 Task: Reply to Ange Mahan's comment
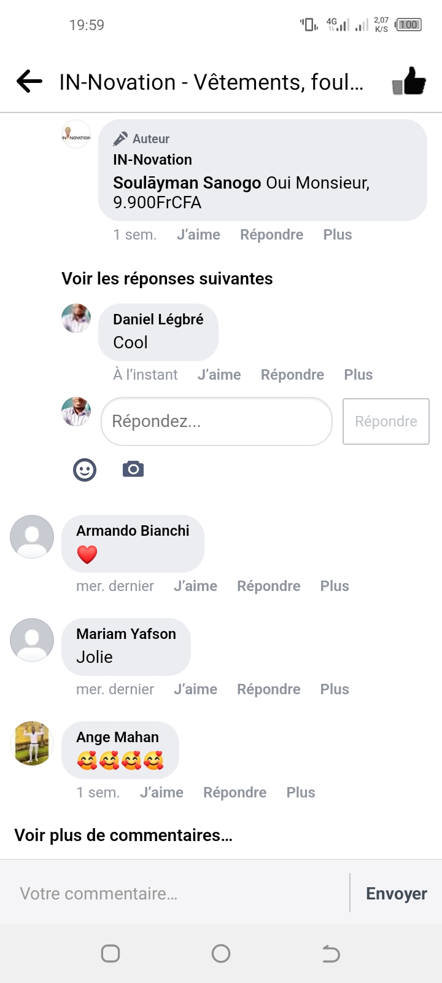(x=235, y=793)
